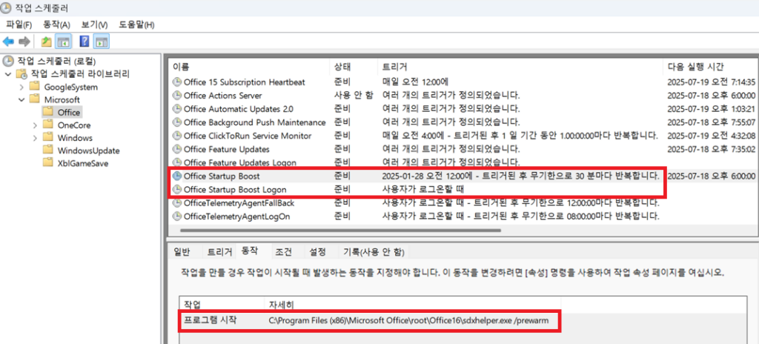This screenshot has height=344, width=759.
Task: Click the 매일 오전 12:00에 trigger text
Action: pos(415,82)
